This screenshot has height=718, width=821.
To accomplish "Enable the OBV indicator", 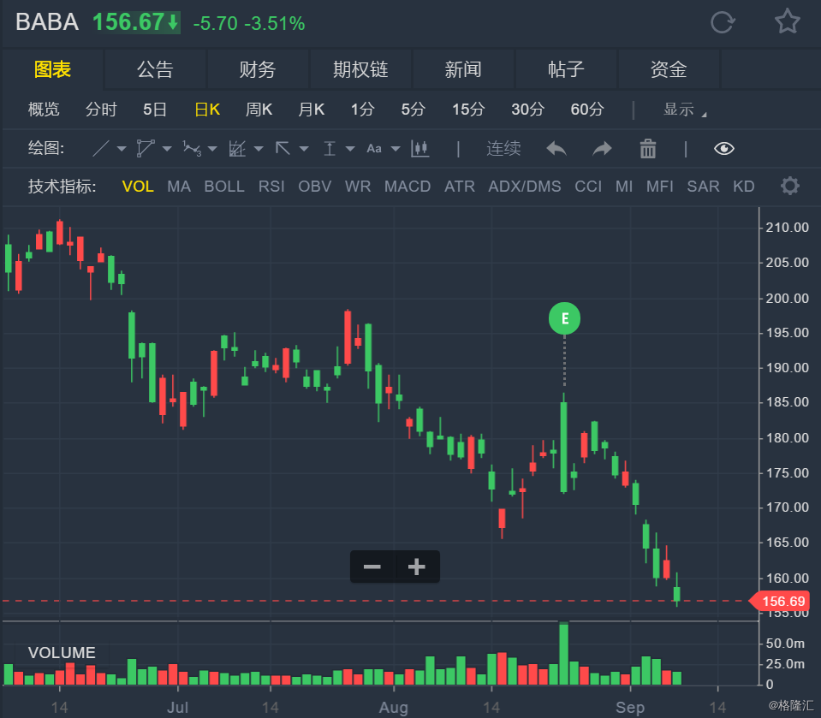I will pyautogui.click(x=315, y=187).
